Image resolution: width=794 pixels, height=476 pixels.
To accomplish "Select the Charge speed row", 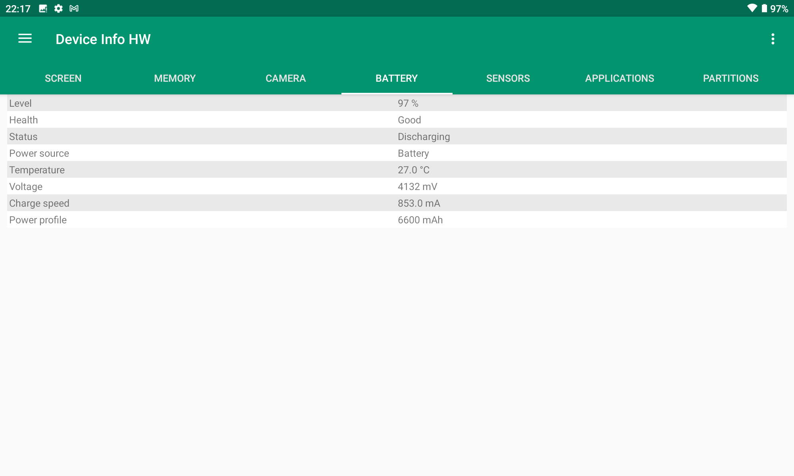I will click(397, 203).
